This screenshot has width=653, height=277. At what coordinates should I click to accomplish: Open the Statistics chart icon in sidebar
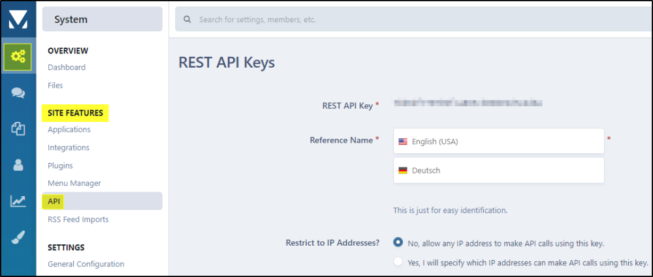point(18,201)
